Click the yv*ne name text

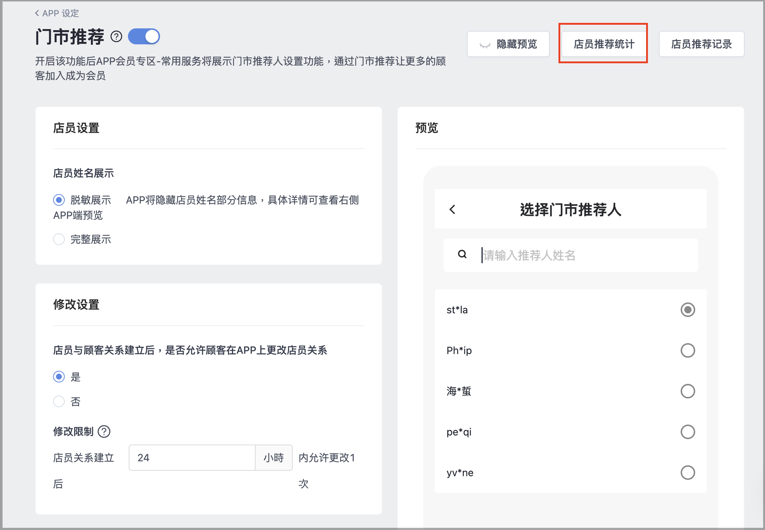[460, 473]
